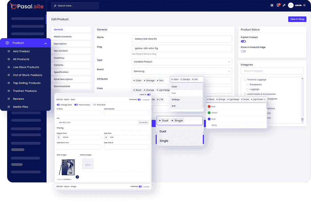Check the Luggage category checkbox
Screen dimensions: 311x201
[248, 89]
